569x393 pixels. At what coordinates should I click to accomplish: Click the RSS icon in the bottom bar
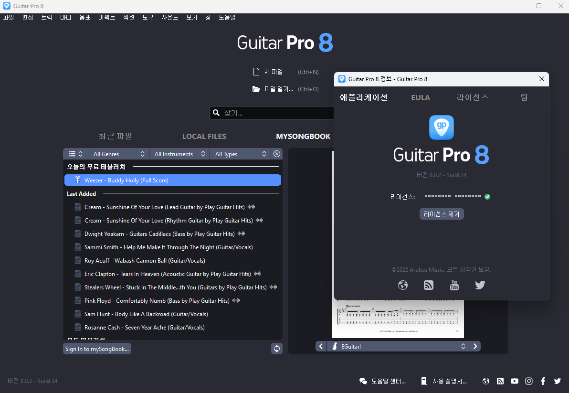pyautogui.click(x=500, y=381)
